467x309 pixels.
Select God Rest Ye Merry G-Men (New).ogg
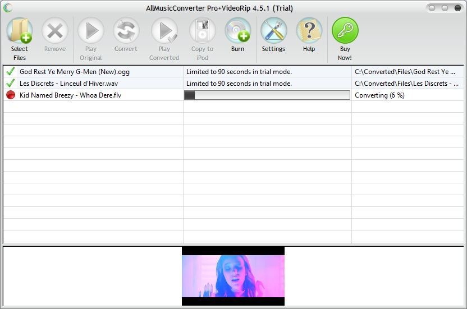(x=75, y=72)
